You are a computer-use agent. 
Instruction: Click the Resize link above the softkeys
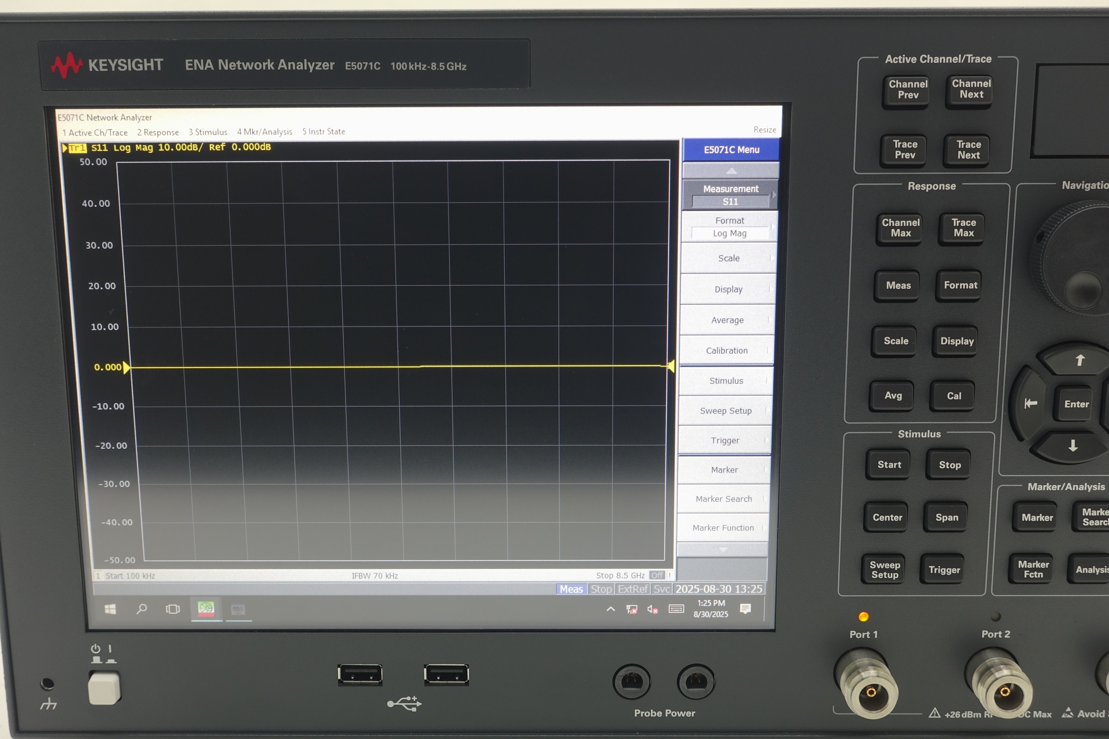pyautogui.click(x=764, y=129)
